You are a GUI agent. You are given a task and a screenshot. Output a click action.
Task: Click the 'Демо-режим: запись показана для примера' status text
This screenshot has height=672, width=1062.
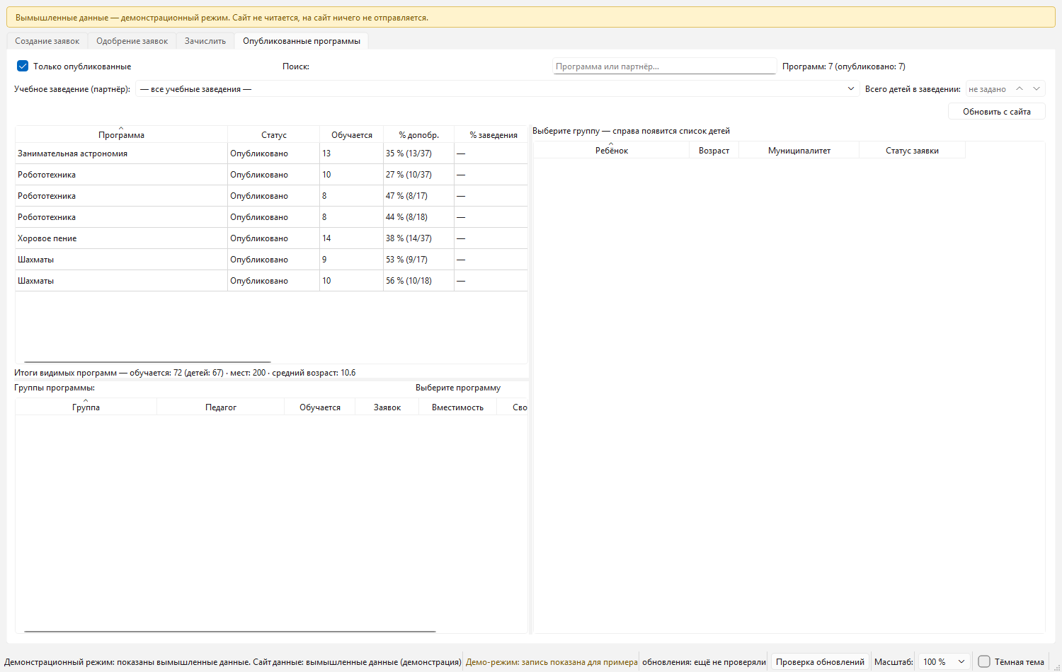click(x=552, y=662)
